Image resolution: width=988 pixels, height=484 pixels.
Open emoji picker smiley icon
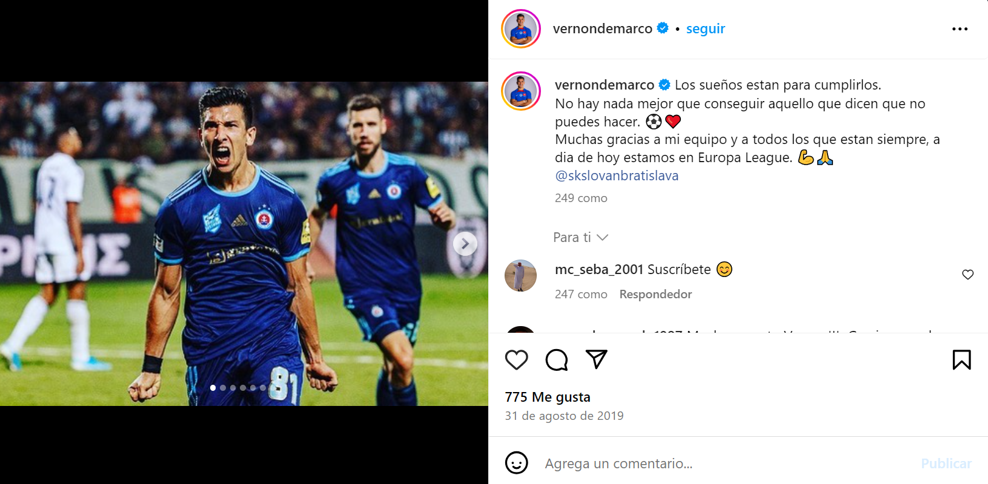coord(516,463)
